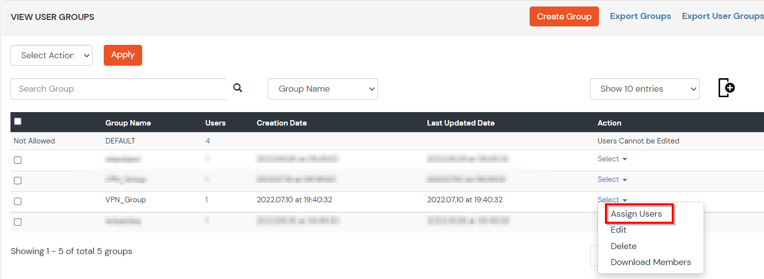Open the Export User Groups link
Viewport: 764px width, 279px height.
pos(723,16)
